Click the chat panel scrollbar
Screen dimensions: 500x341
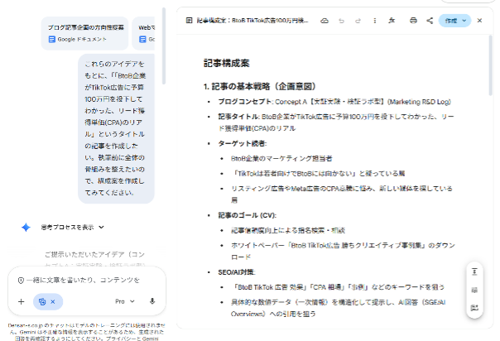coord(164,46)
